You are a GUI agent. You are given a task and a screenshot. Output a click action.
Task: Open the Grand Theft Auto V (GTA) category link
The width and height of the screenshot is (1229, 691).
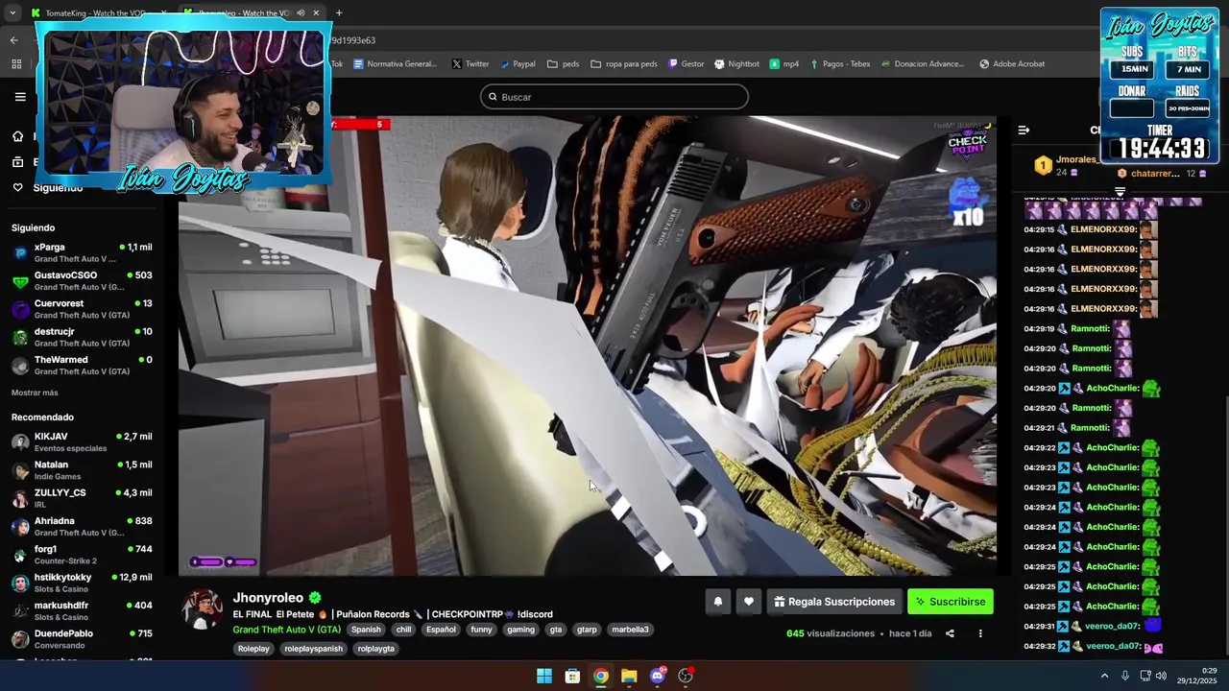[286, 630]
